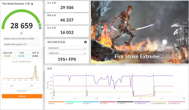
Task: Click the 物理分数 value 46 237
Action: click(67, 20)
